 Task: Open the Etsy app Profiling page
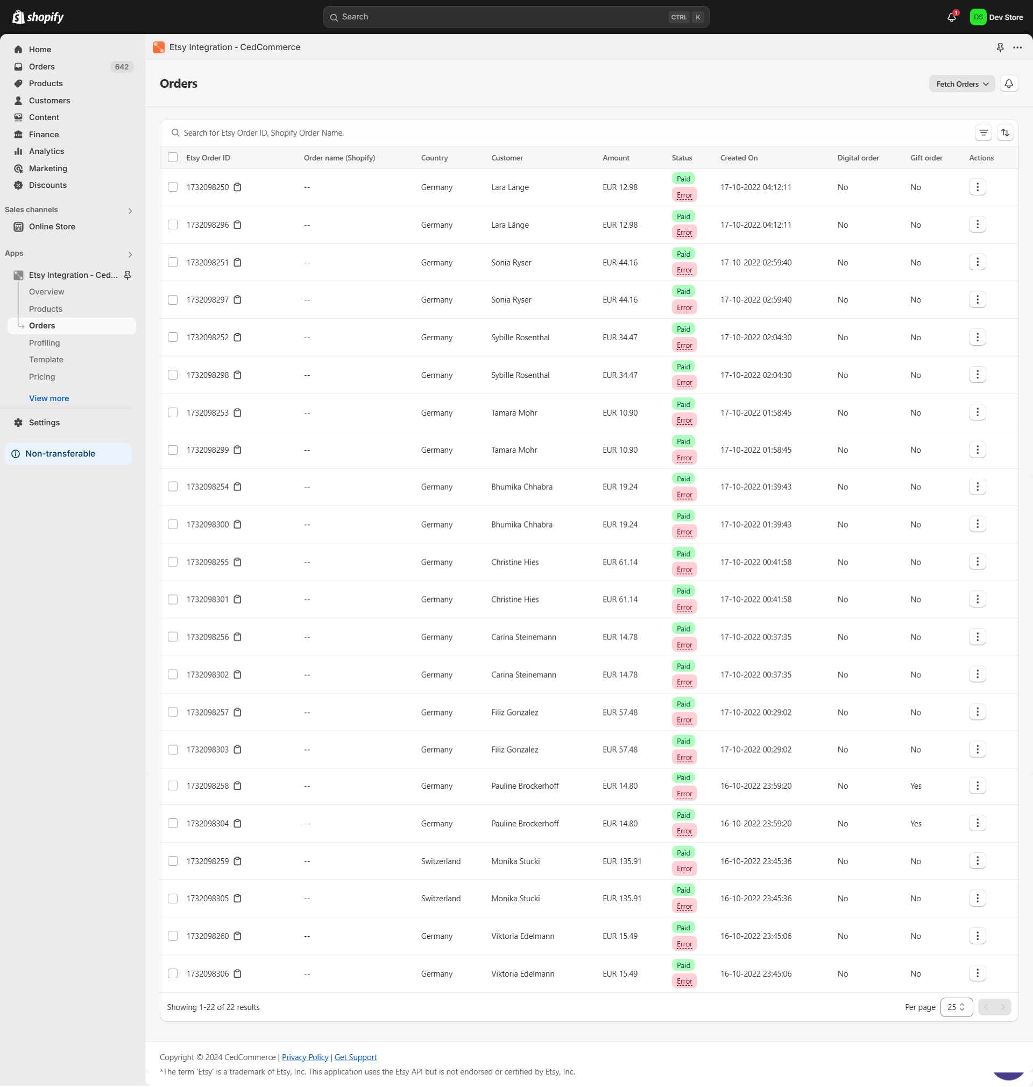pyautogui.click(x=45, y=343)
